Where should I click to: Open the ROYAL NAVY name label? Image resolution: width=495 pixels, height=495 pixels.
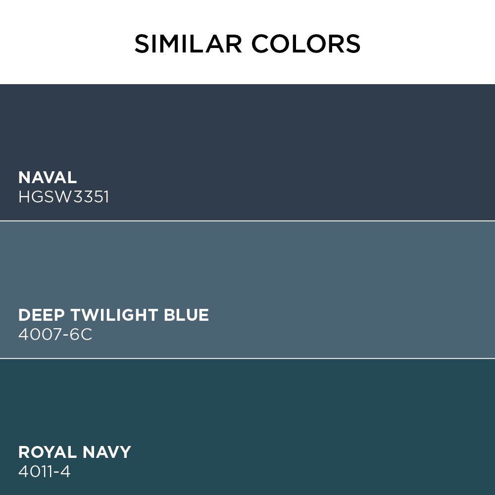75,452
